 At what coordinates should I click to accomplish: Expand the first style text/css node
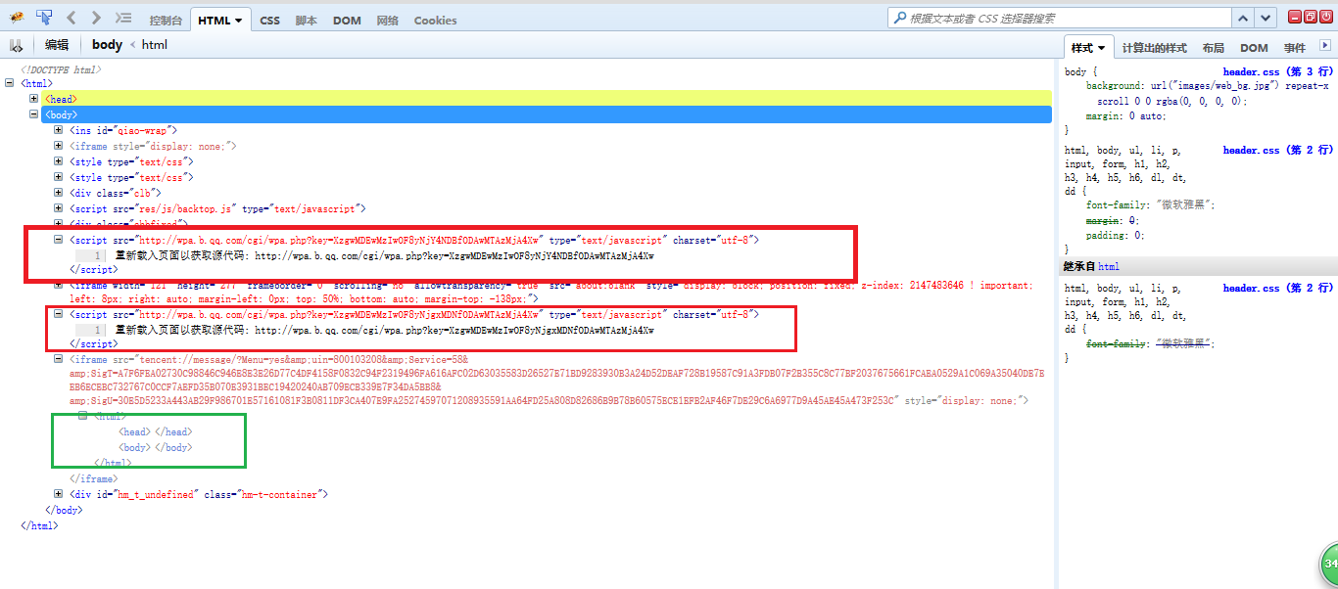(59, 161)
